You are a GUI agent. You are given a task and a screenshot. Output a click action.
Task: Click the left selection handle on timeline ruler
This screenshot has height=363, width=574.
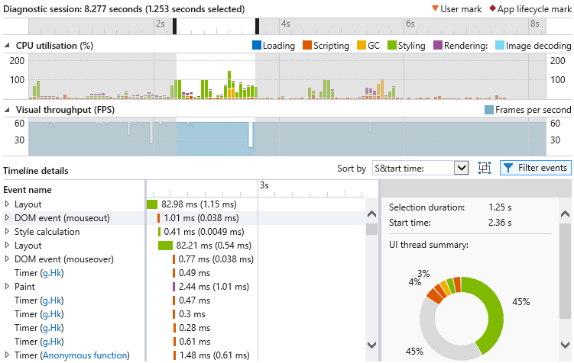click(x=175, y=26)
